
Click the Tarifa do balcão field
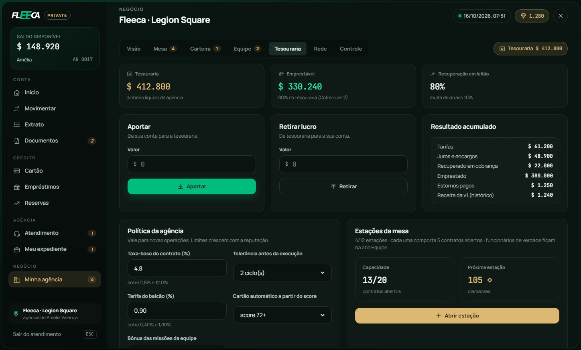point(177,311)
